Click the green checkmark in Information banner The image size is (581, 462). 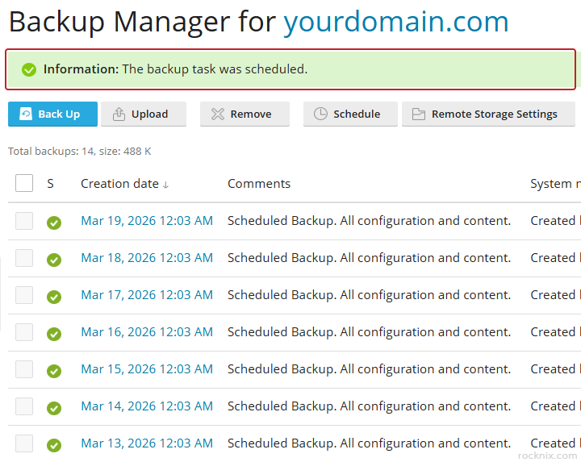[x=29, y=70]
